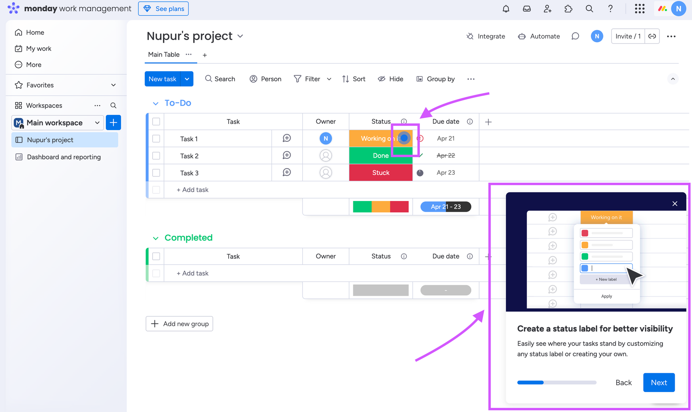Click the top bar search magnifier
The height and width of the screenshot is (412, 692).
[589, 9]
